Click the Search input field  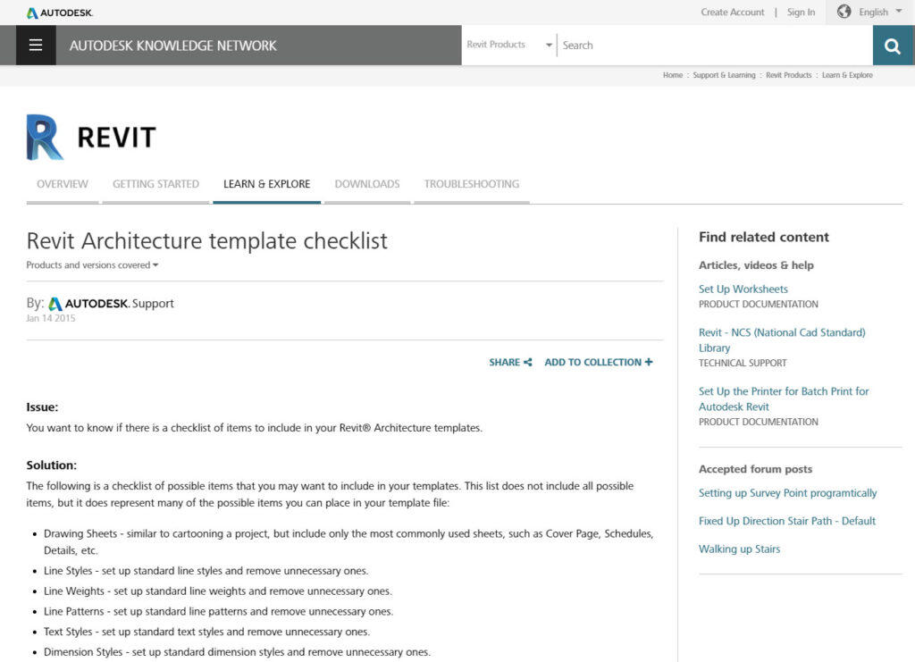click(x=715, y=46)
